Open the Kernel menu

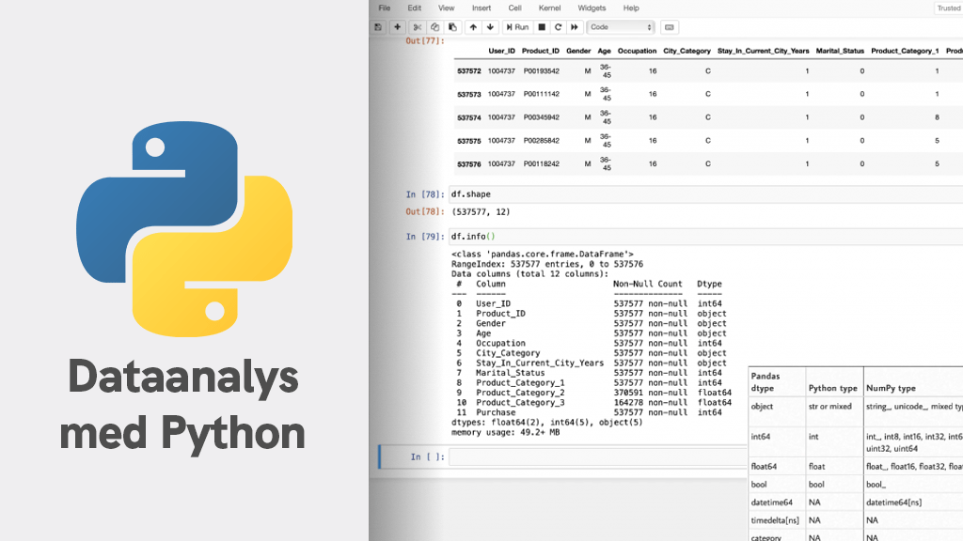[x=549, y=8]
